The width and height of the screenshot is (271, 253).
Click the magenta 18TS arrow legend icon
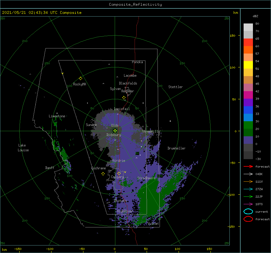[248, 204]
